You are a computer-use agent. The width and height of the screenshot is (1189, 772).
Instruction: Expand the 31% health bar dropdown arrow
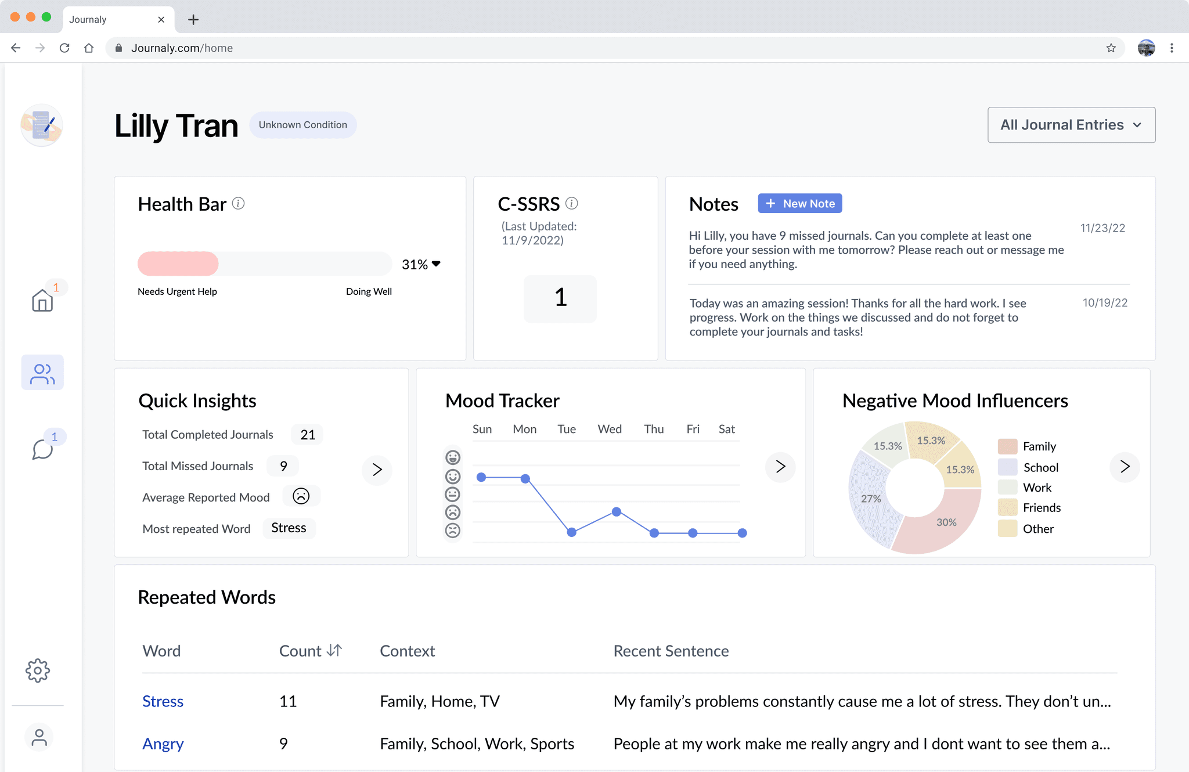[x=436, y=264]
